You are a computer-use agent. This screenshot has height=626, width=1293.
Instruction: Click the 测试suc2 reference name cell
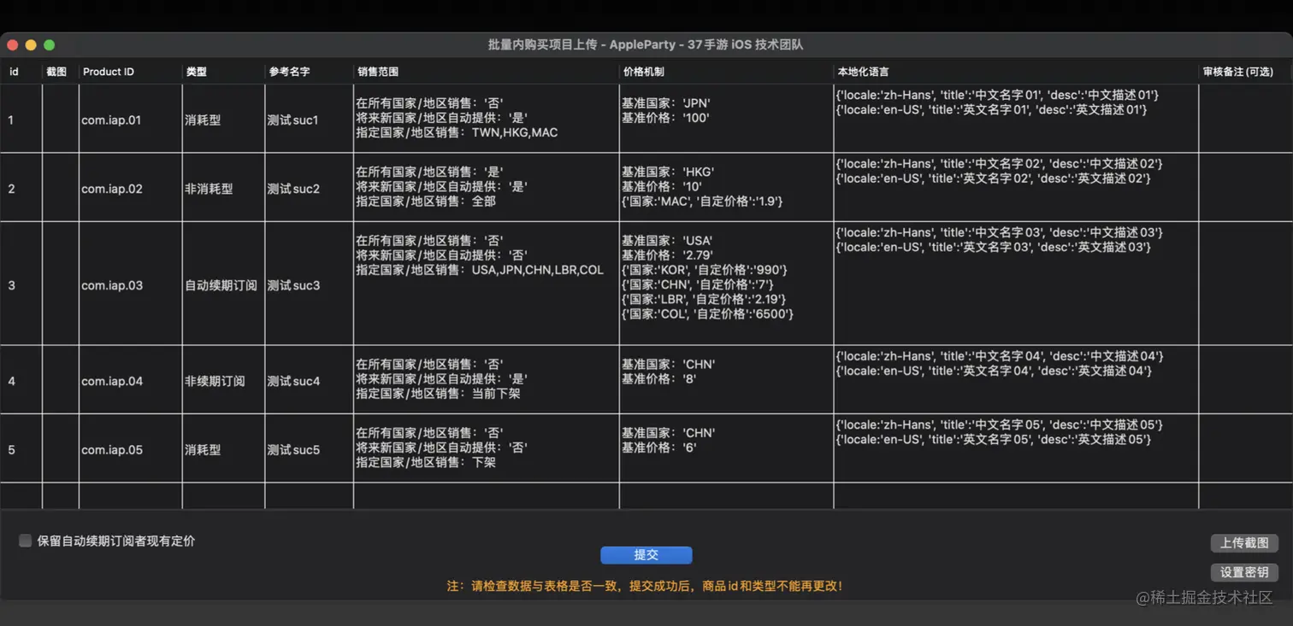point(309,189)
